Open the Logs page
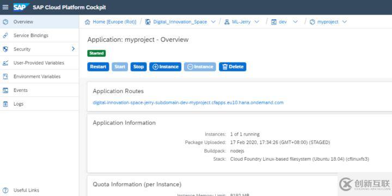 [40, 104]
